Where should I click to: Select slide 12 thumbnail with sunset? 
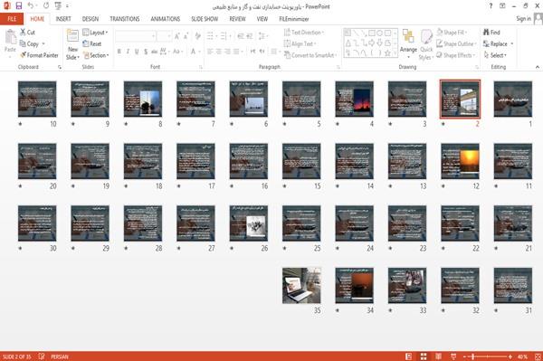pyautogui.click(x=460, y=161)
